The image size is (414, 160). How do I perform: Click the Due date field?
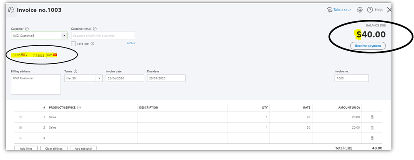166,78
